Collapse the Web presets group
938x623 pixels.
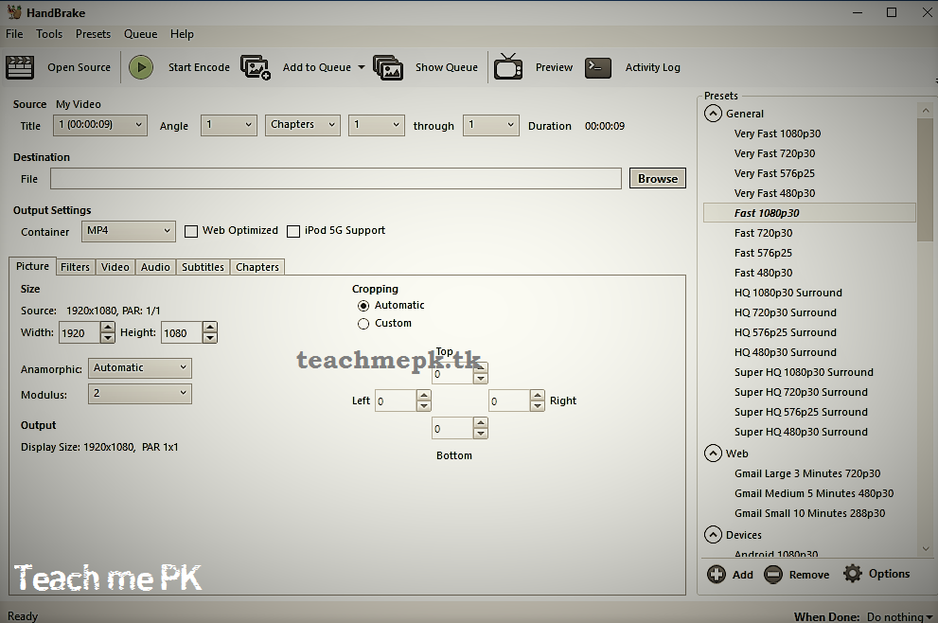(713, 453)
